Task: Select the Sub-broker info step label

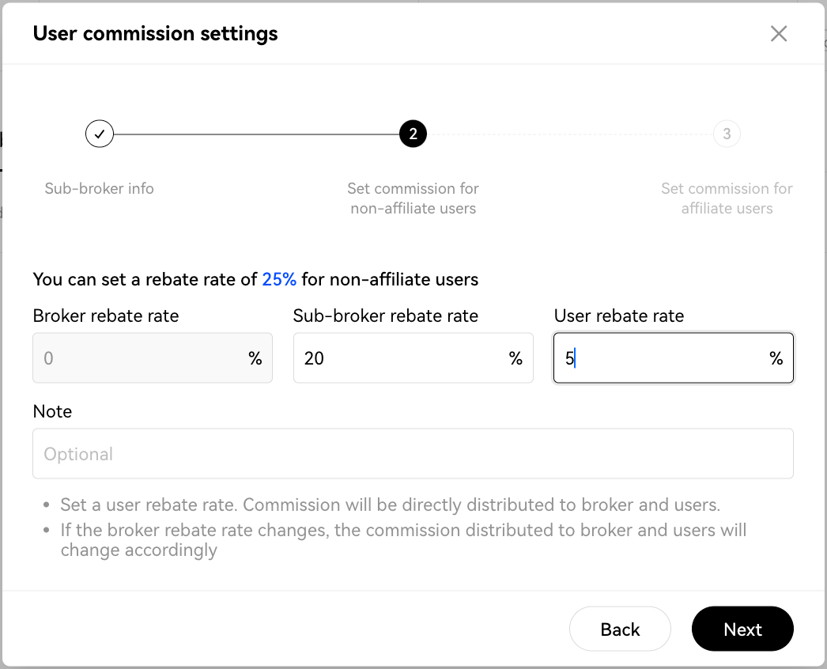Action: (x=100, y=189)
